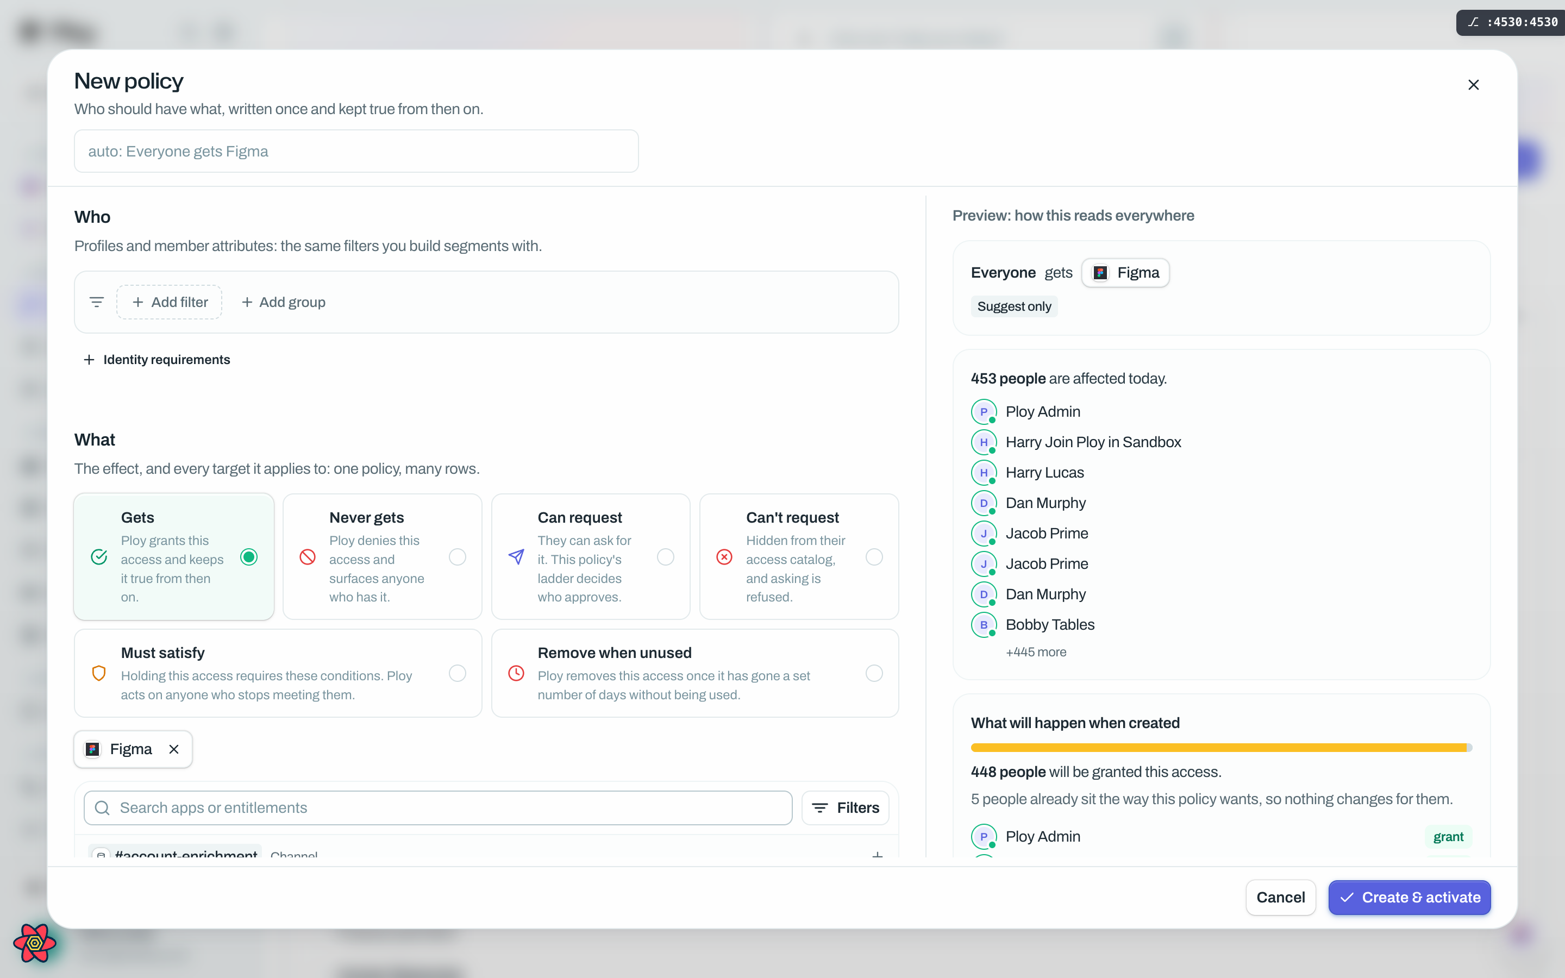
Task: Close the New policy dialog
Action: tap(1473, 85)
